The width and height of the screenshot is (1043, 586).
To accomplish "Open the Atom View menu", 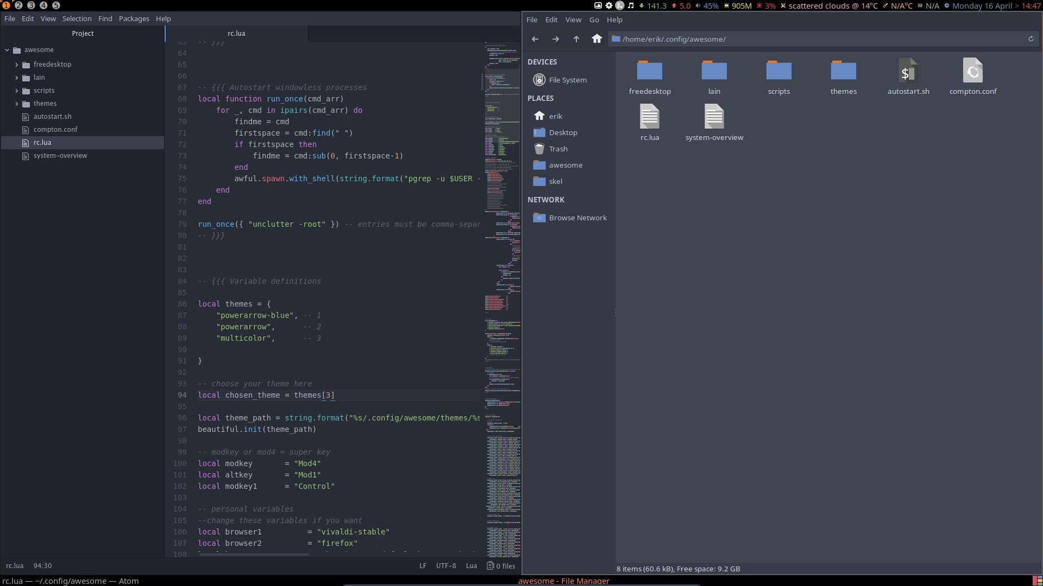I will tap(48, 18).
